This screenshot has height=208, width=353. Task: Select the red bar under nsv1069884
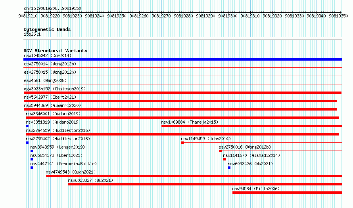(251, 126)
